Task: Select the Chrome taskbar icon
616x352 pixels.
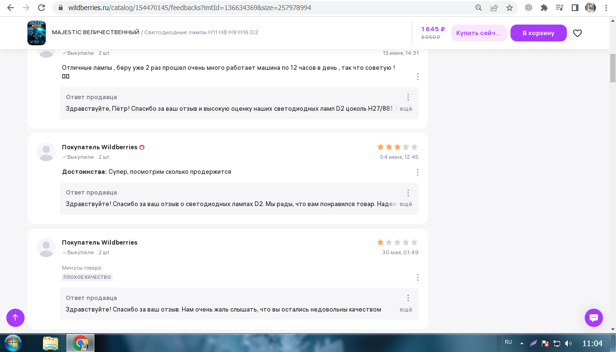Action: click(x=80, y=343)
